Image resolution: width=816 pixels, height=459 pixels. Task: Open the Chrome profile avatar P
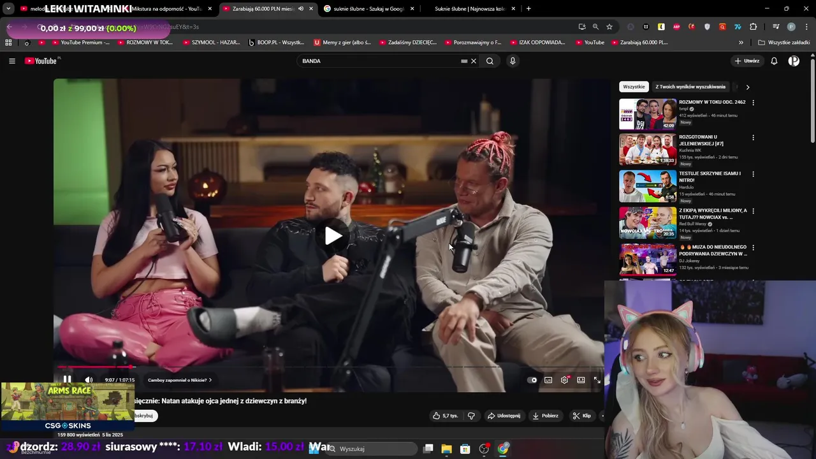[x=791, y=27]
